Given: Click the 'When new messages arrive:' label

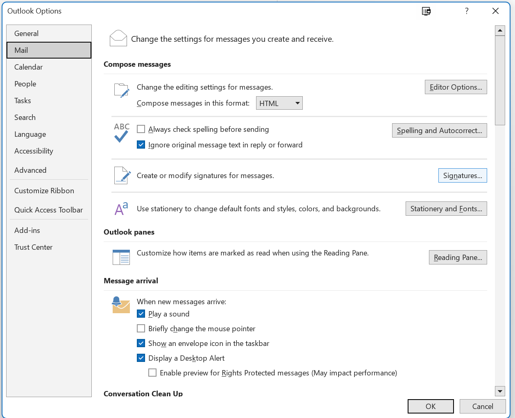Looking at the screenshot, I should click(181, 302).
